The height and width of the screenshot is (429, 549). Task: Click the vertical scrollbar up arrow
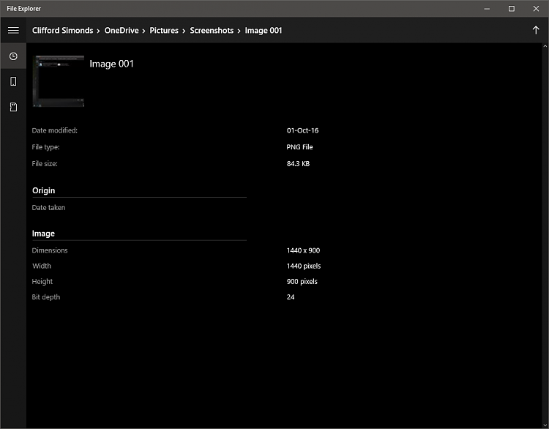point(545,46)
